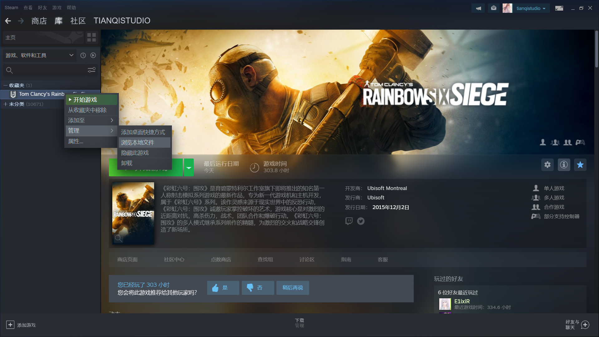599x337 pixels.
Task: Click the thumbs-up 是 recommend button
Action: [223, 288]
